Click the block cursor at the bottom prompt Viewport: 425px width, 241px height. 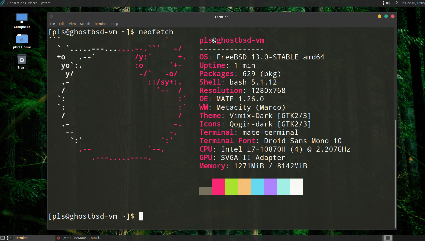tap(141, 216)
